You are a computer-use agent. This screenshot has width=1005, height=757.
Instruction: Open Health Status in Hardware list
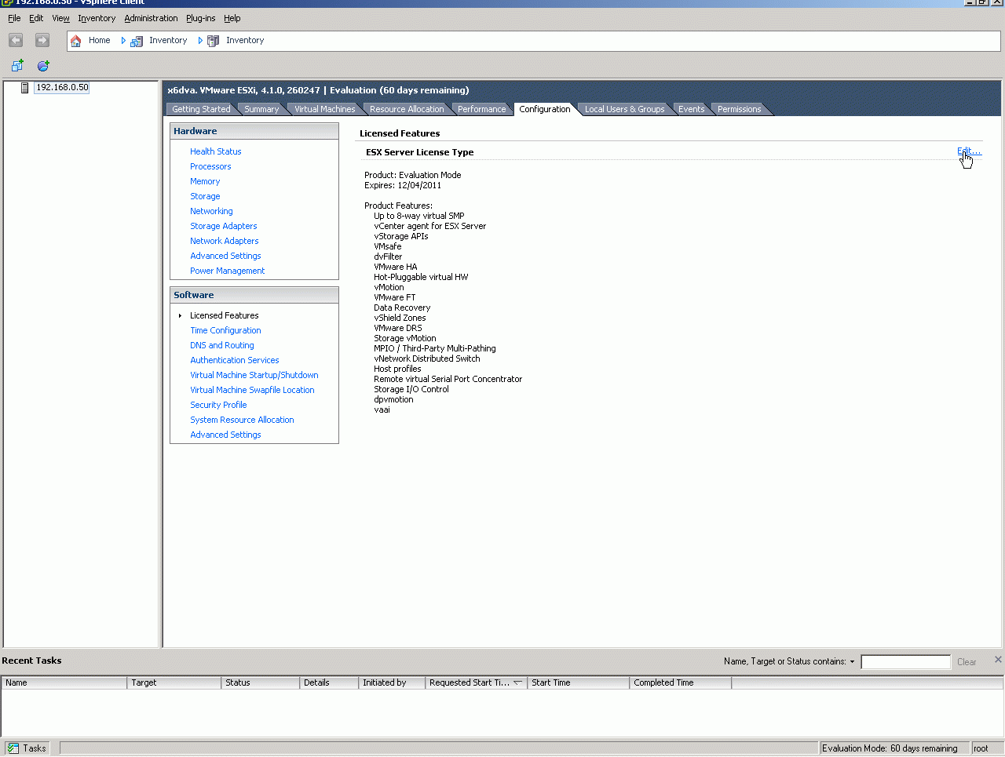coord(215,151)
